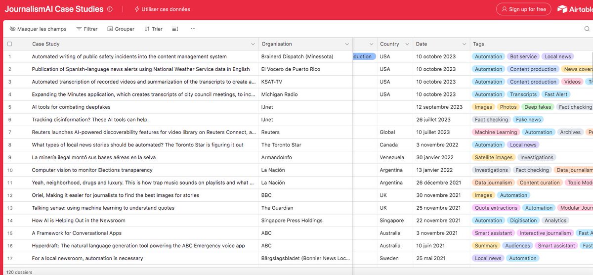Viewport: 593px width, 275px height.
Task: Click 'Automated writing of public safety incidents' cell
Action: (x=143, y=57)
